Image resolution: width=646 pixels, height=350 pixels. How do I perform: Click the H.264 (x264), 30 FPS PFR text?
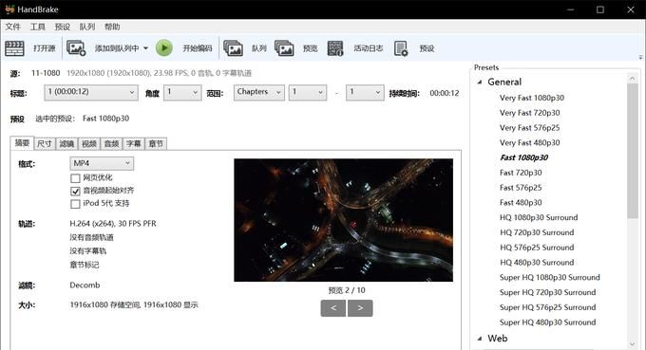pos(113,224)
